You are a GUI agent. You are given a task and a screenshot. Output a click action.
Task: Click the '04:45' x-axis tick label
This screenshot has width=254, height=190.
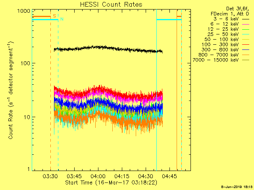(169, 176)
